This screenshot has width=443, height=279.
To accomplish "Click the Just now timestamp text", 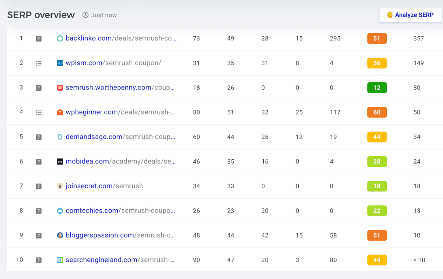I will click(104, 15).
